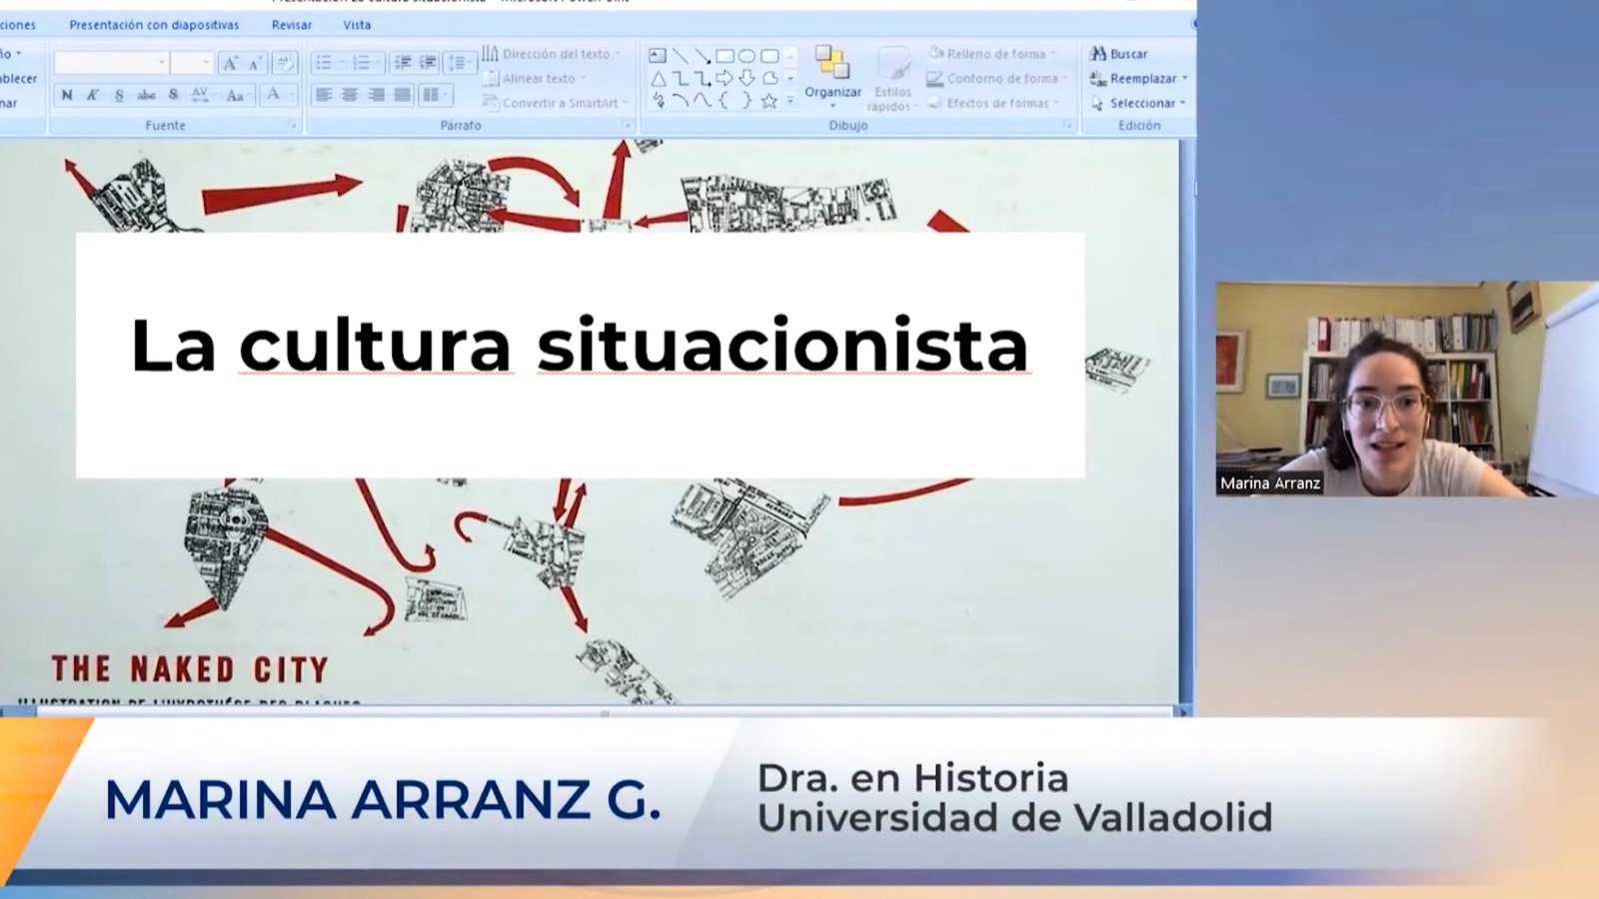Select the text box shape
Screen dimensions: 1599x899
[658, 56]
